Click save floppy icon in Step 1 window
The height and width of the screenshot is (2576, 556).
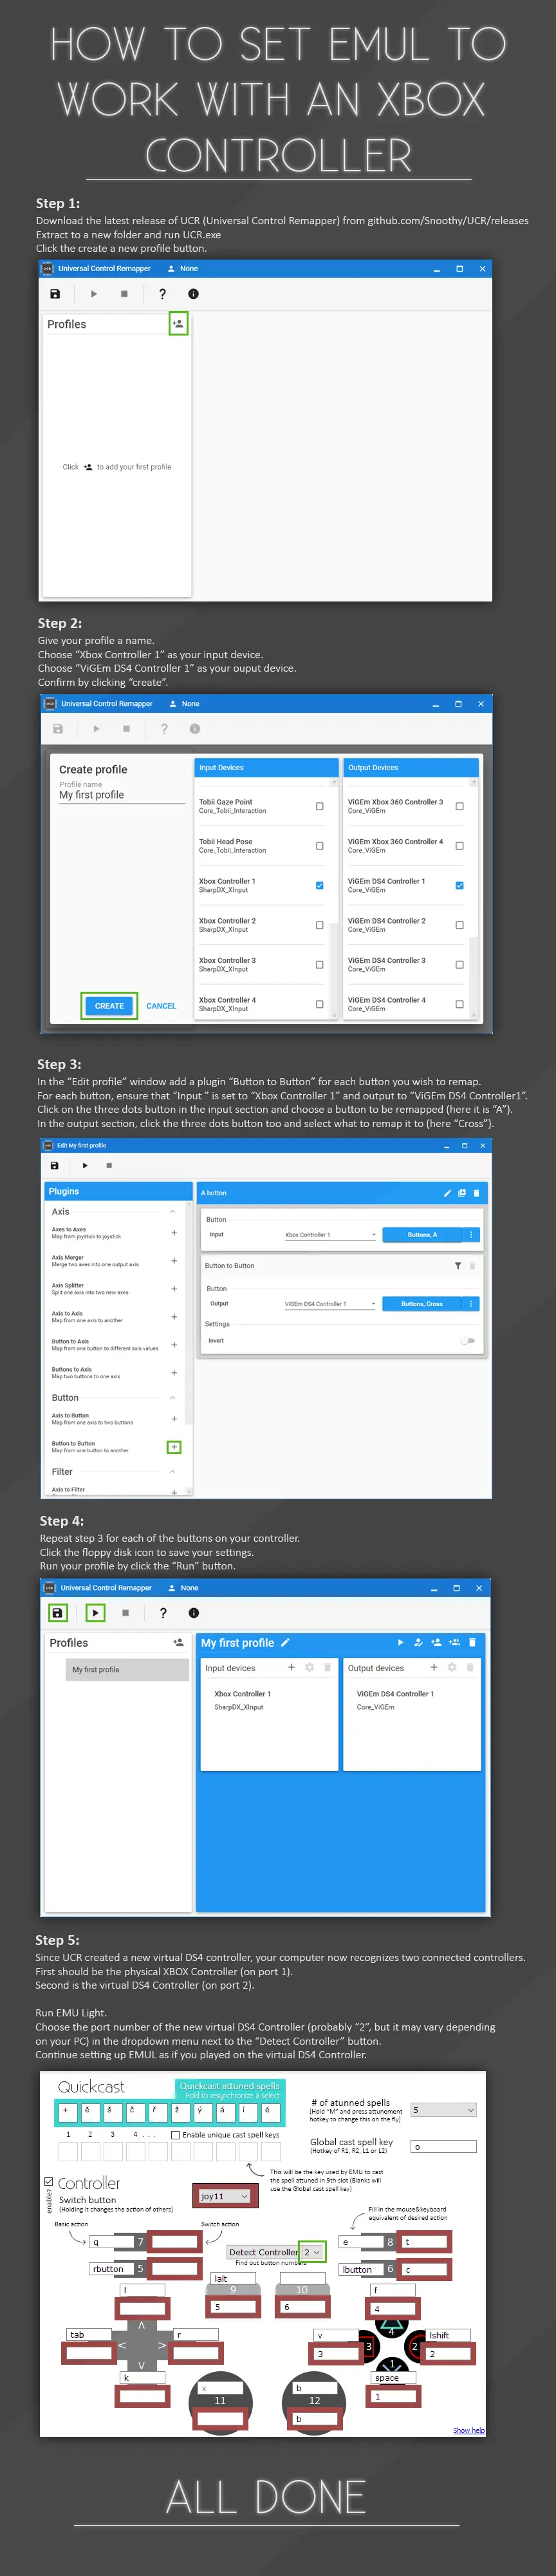point(55,294)
